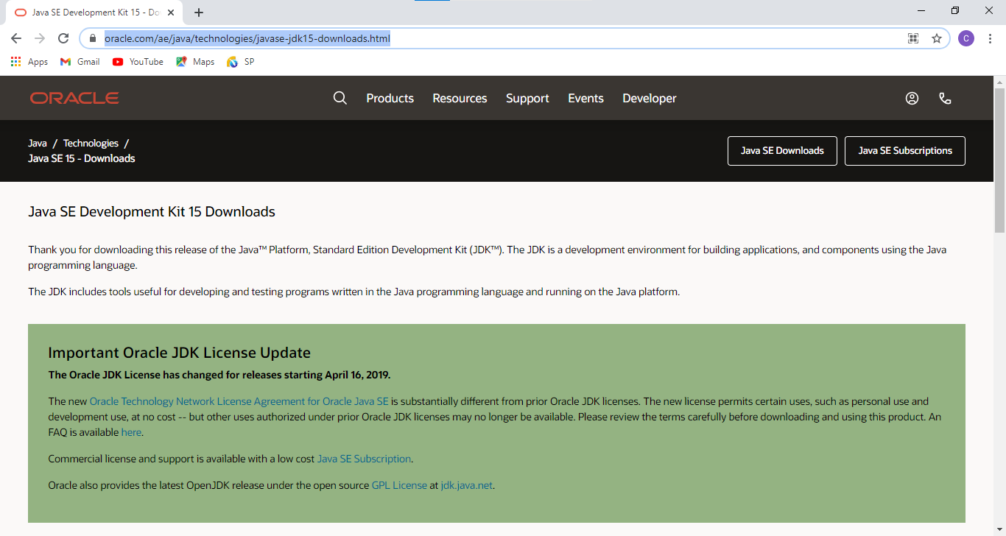1006x536 pixels.
Task: Open the FAQ via the 'here' link
Action: point(130,432)
